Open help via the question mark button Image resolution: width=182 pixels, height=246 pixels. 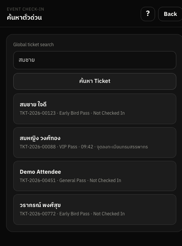[148, 14]
